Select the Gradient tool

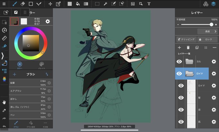coord(86,4)
